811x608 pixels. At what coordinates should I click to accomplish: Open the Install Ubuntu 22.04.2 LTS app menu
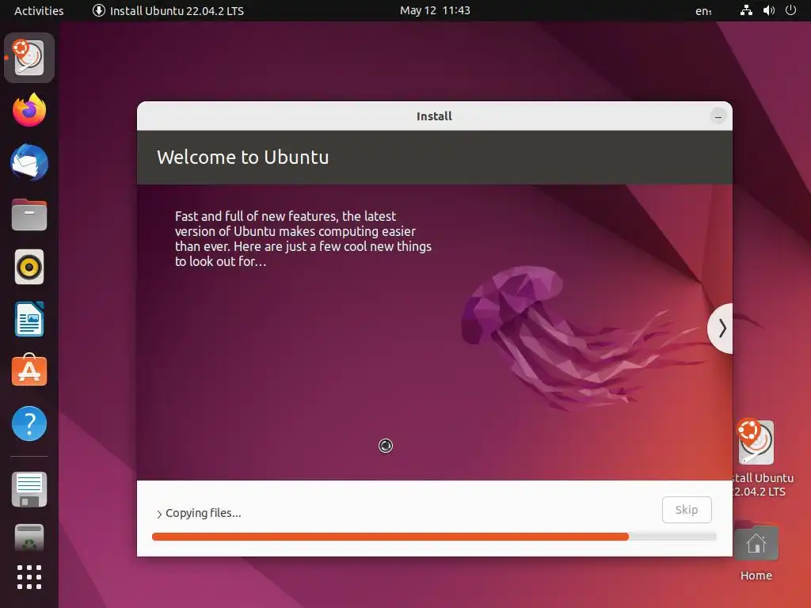tap(168, 11)
